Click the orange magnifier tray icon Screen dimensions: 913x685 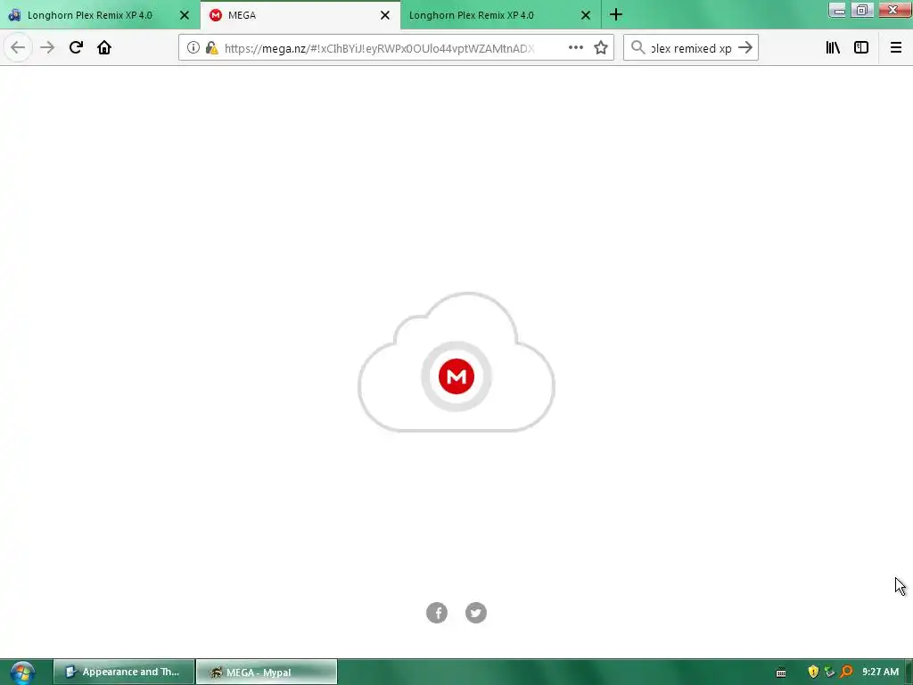coord(846,673)
